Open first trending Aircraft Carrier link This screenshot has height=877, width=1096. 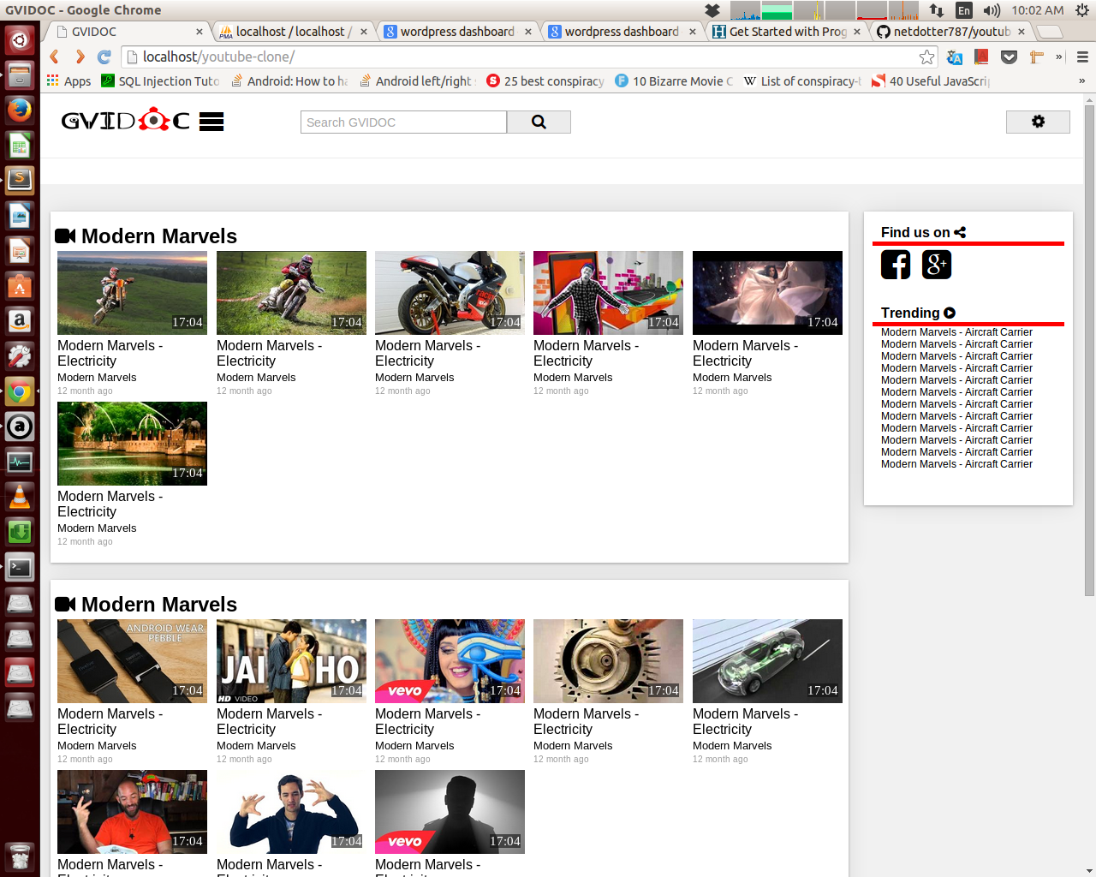pyautogui.click(x=956, y=332)
